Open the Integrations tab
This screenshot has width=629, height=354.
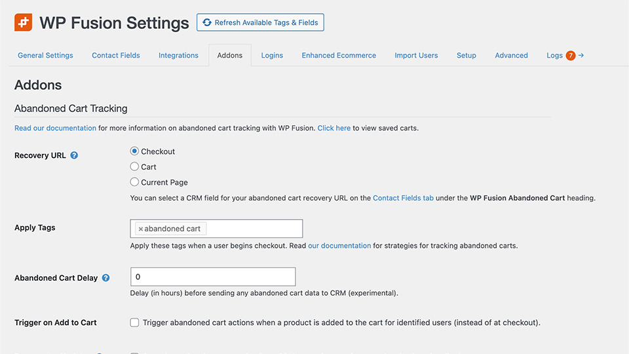pos(178,56)
